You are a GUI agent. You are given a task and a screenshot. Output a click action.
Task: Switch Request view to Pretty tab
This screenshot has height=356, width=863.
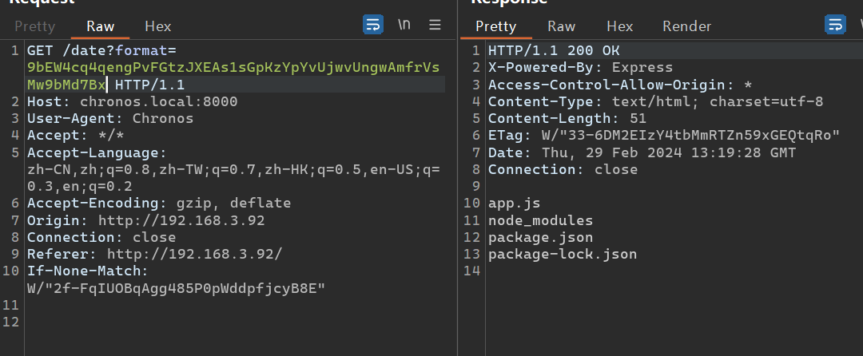35,26
